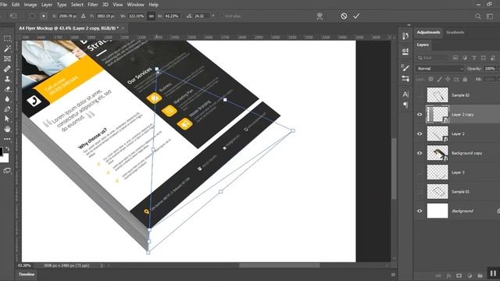The height and width of the screenshot is (281, 500).
Task: Commit the transform with the checkmark
Action: (356, 16)
